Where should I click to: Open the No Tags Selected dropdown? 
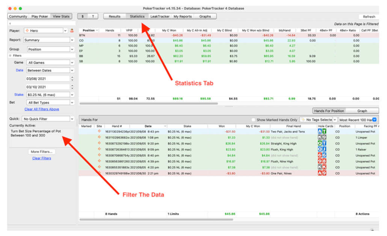318,120
